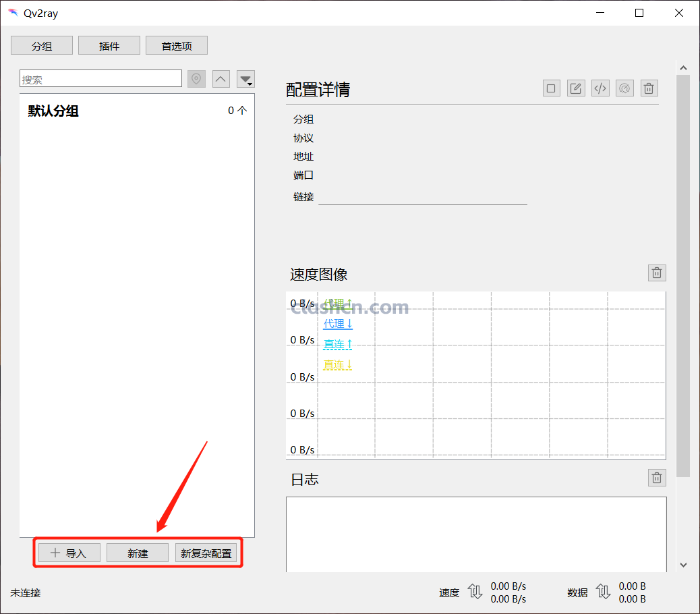This screenshot has width=700, height=614.
Task: Click the scrollbar up arrow on right
Action: [683, 68]
